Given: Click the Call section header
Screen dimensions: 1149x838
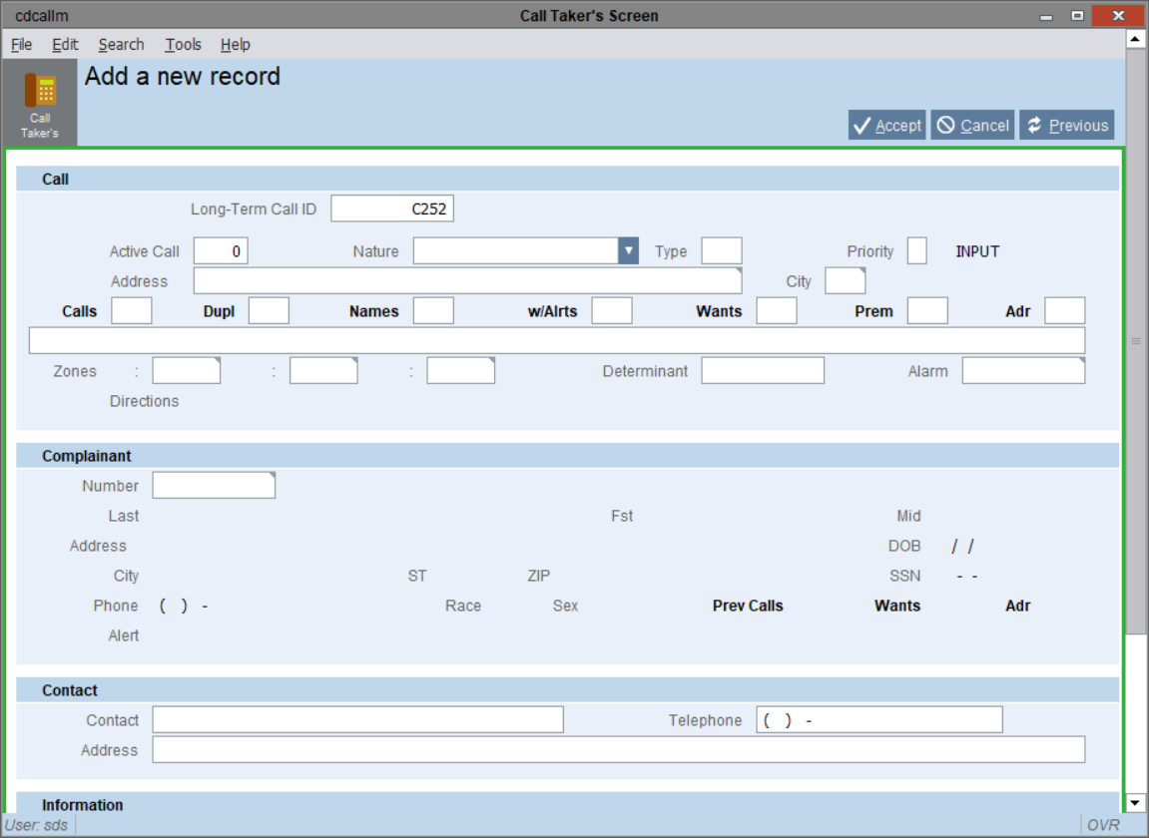Looking at the screenshot, I should (567, 179).
